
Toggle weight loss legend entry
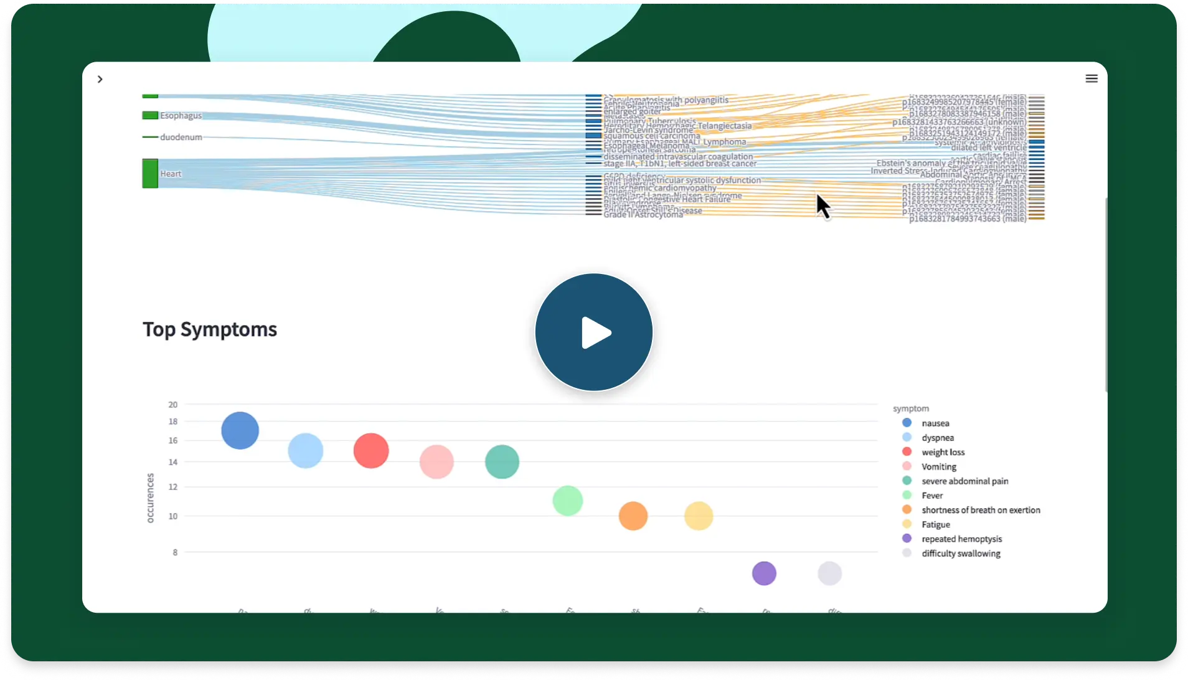[x=943, y=452]
